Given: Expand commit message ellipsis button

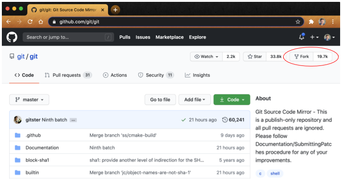Looking at the screenshot, I should point(73,120).
